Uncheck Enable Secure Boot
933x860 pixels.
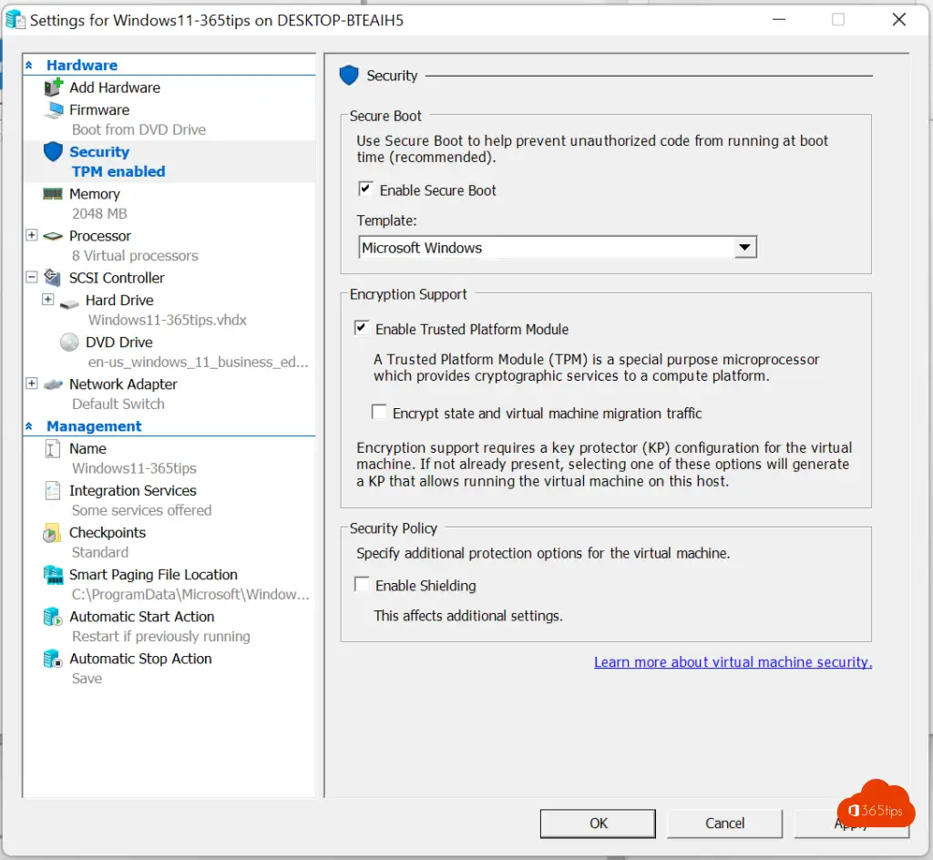365,189
